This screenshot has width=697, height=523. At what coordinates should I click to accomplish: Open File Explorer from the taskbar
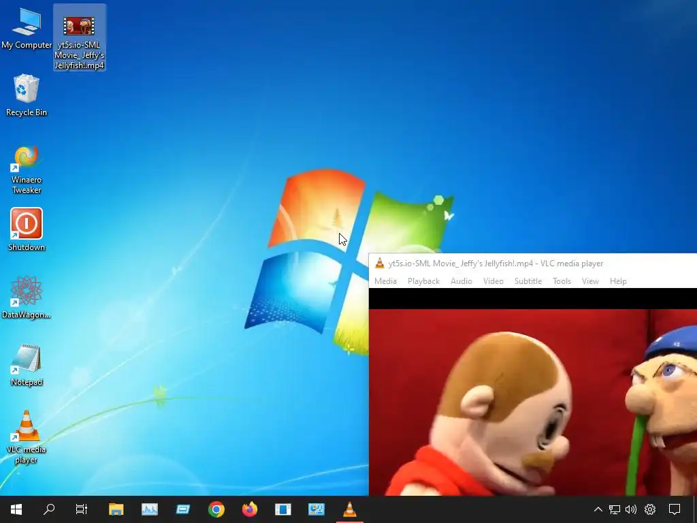coord(116,509)
